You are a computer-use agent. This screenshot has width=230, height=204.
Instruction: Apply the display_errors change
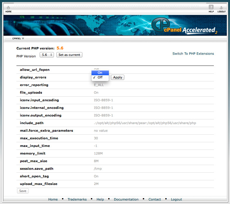(x=117, y=78)
